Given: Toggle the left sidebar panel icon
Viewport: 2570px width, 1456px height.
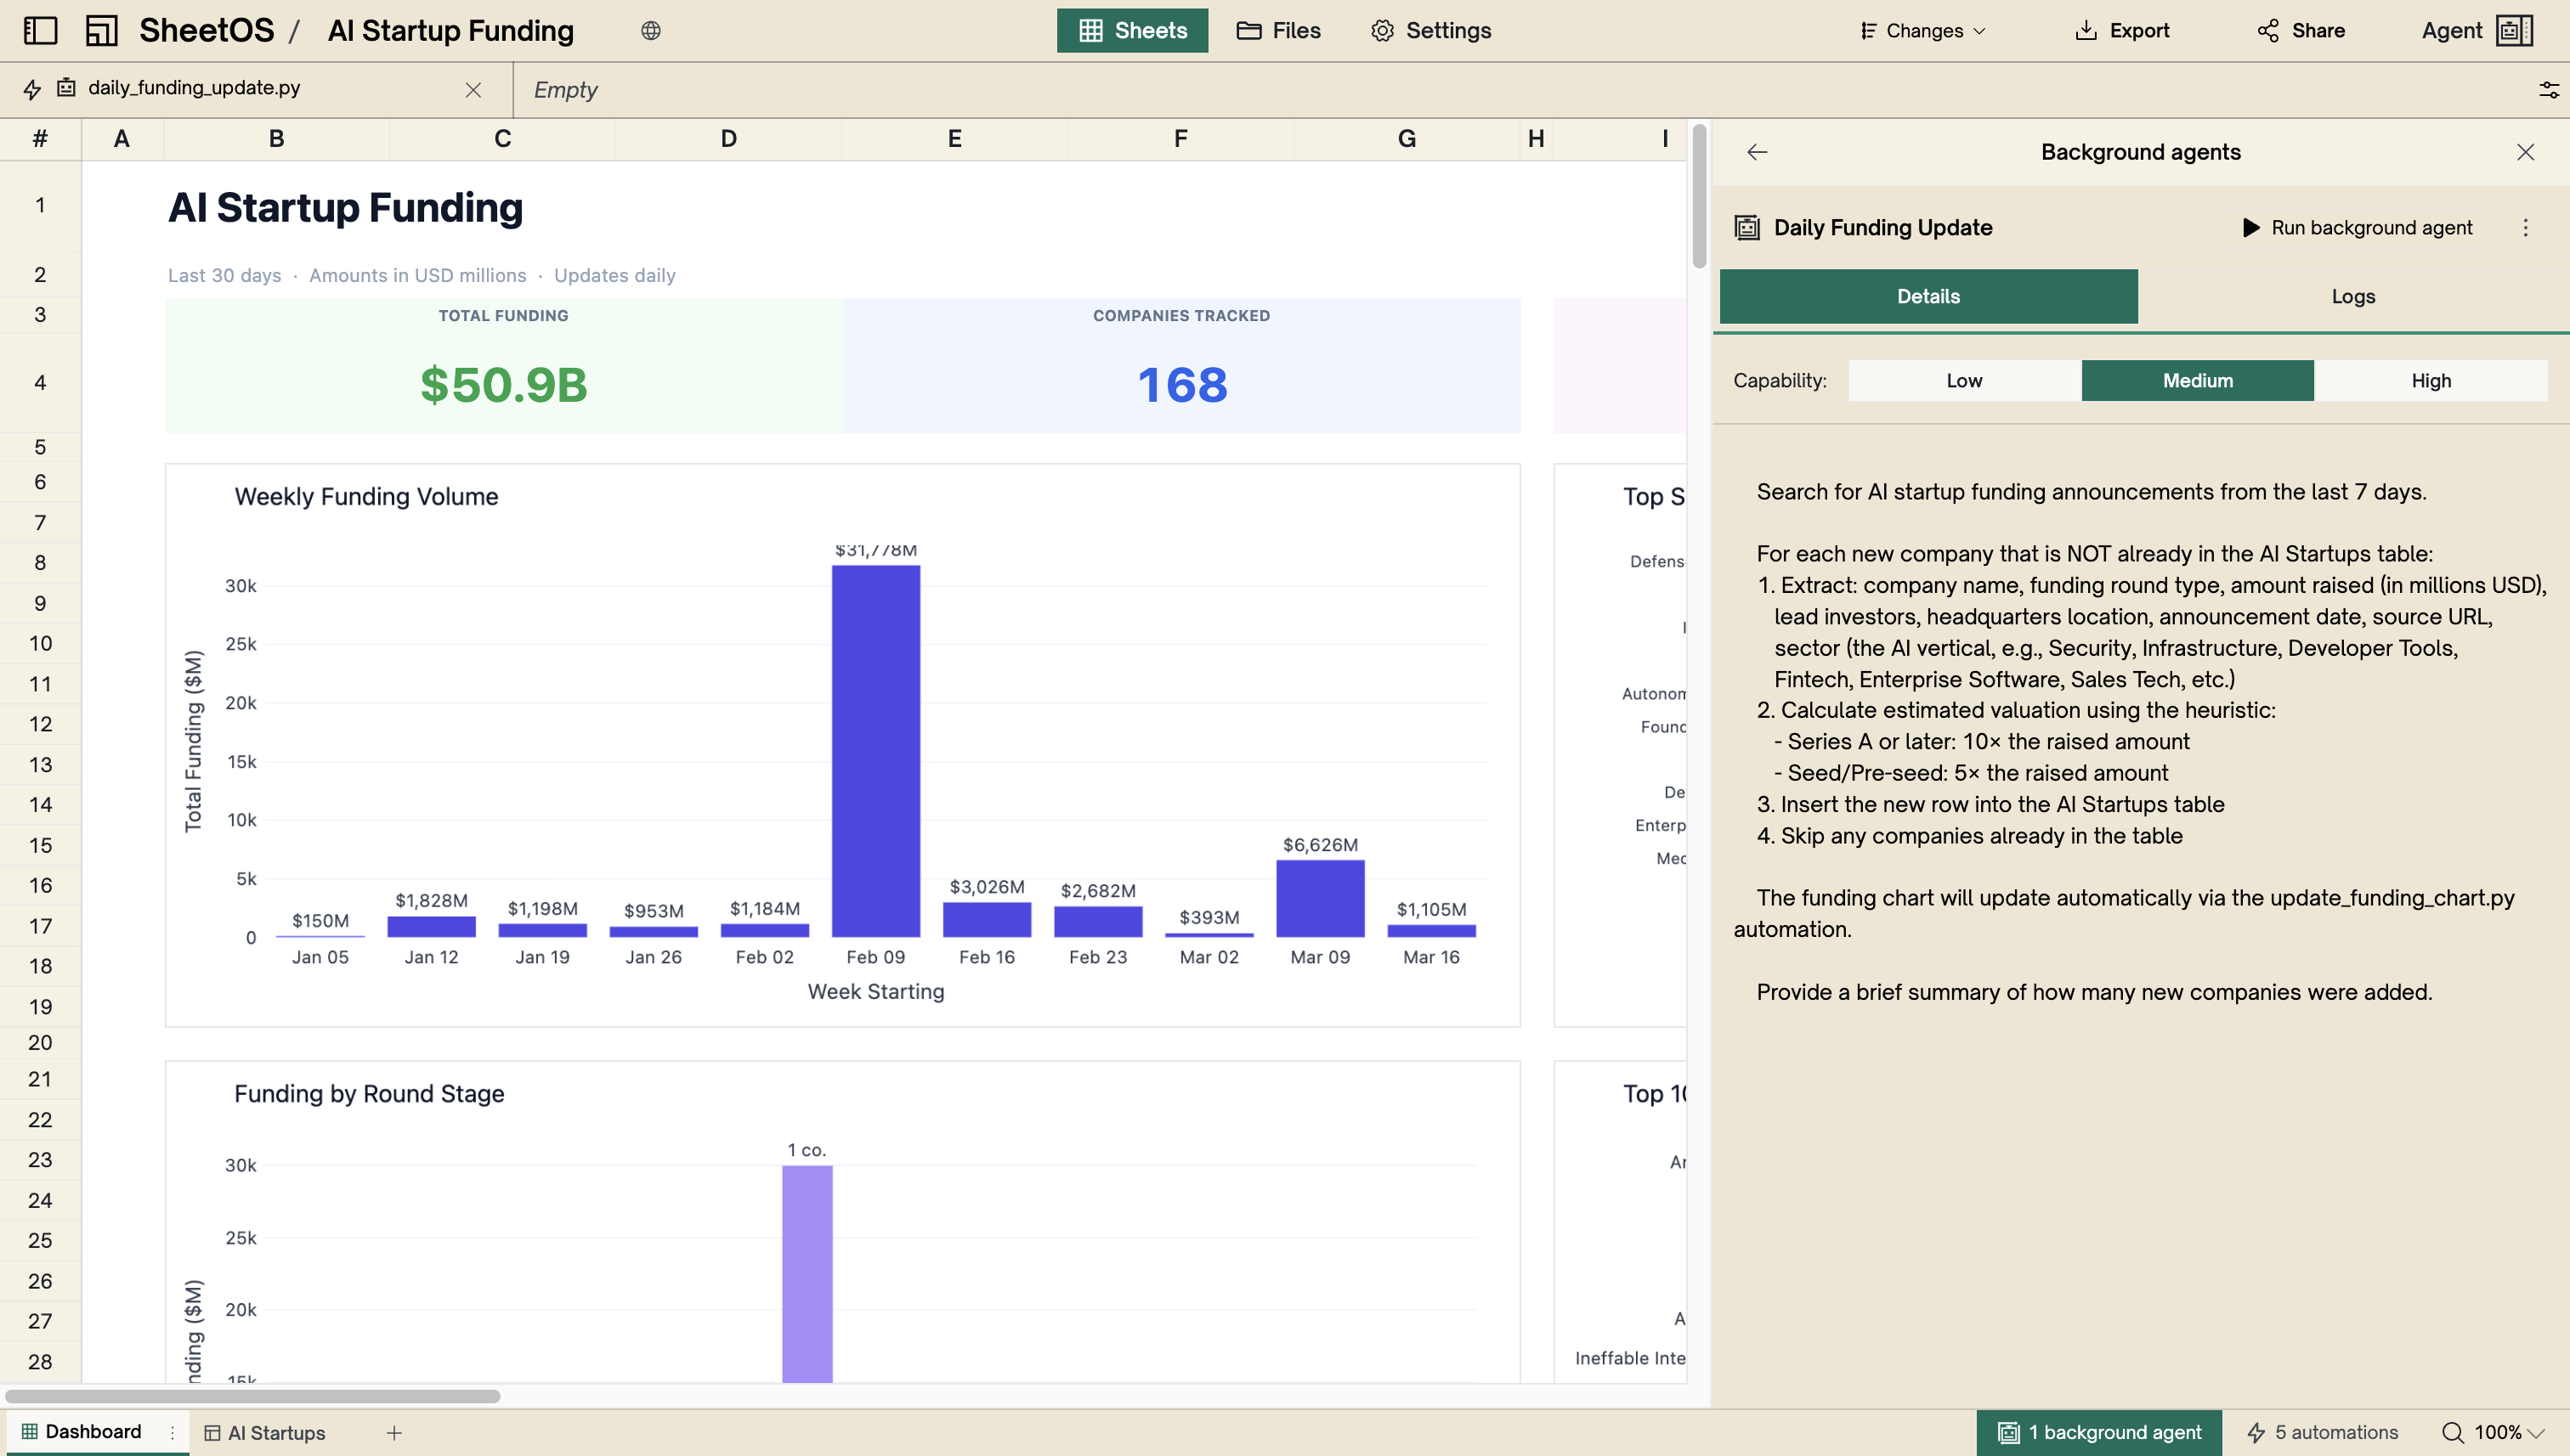Looking at the screenshot, I should (x=39, y=30).
